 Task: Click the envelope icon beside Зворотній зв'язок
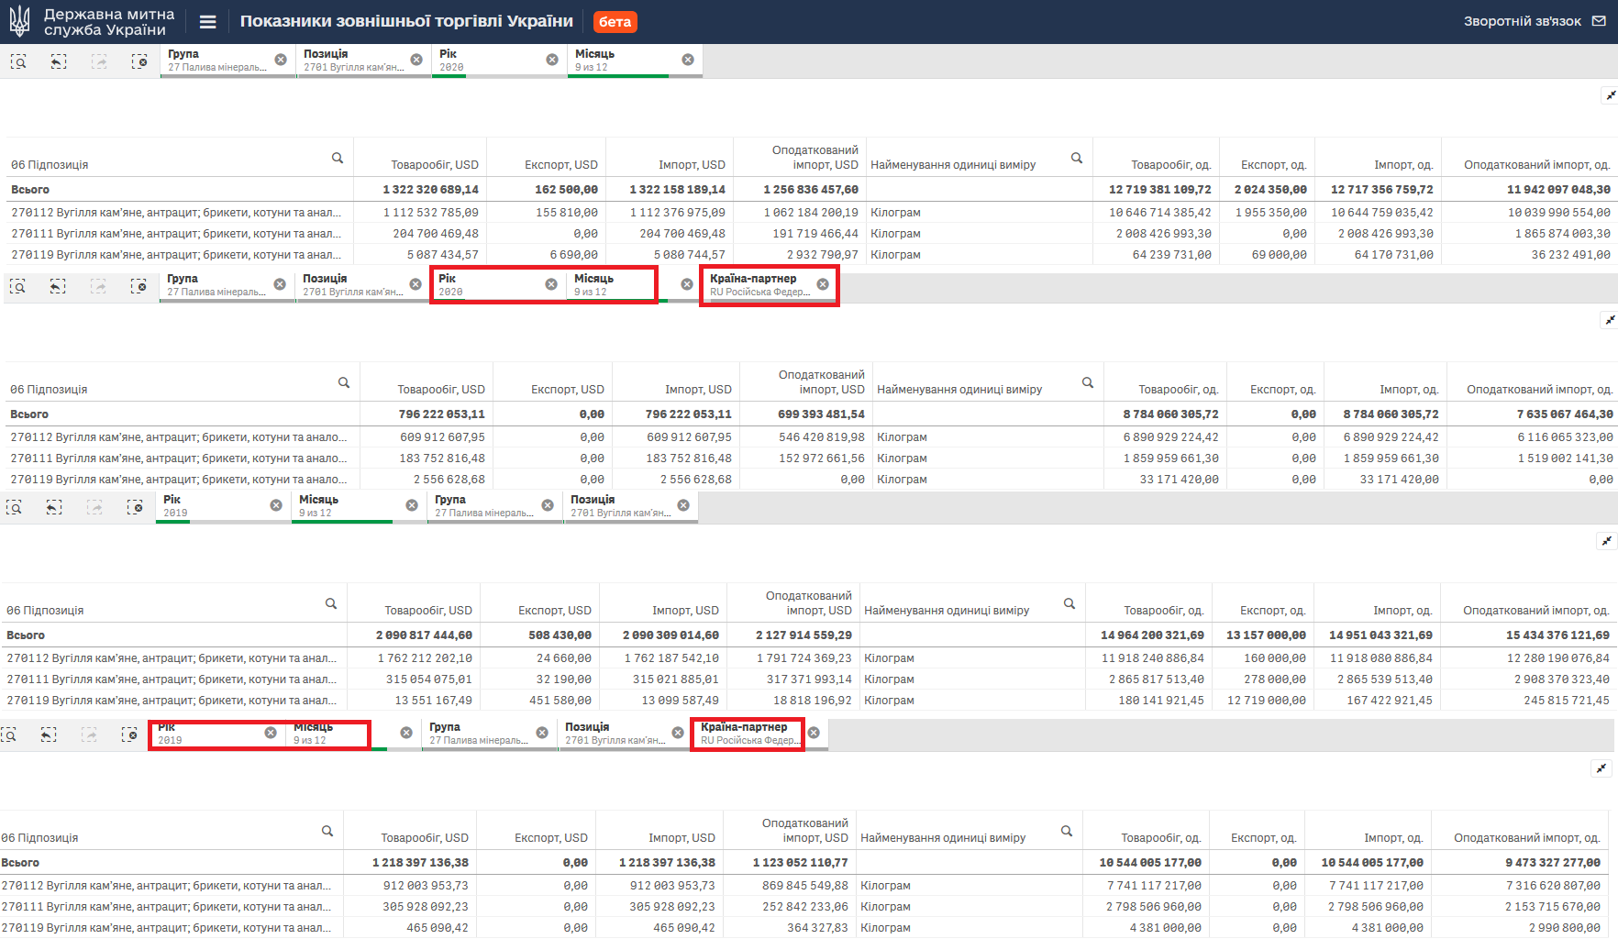point(1599,21)
